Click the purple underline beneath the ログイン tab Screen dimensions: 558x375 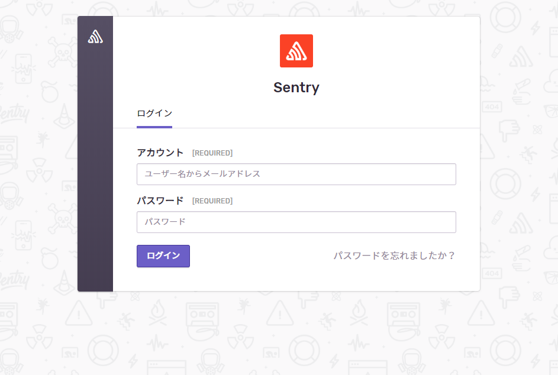(x=154, y=125)
